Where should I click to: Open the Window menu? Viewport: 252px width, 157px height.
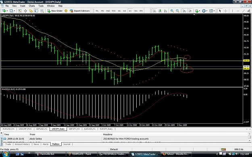tap(51, 6)
